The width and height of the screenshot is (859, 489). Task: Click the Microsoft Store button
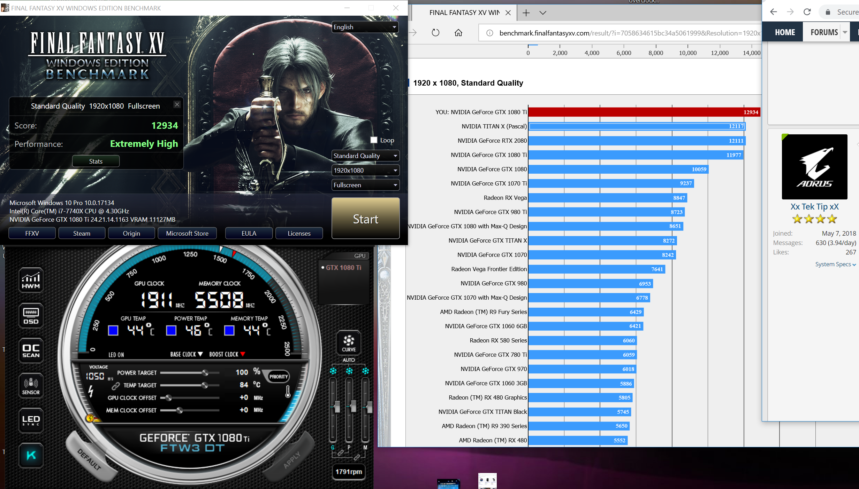pyautogui.click(x=187, y=234)
